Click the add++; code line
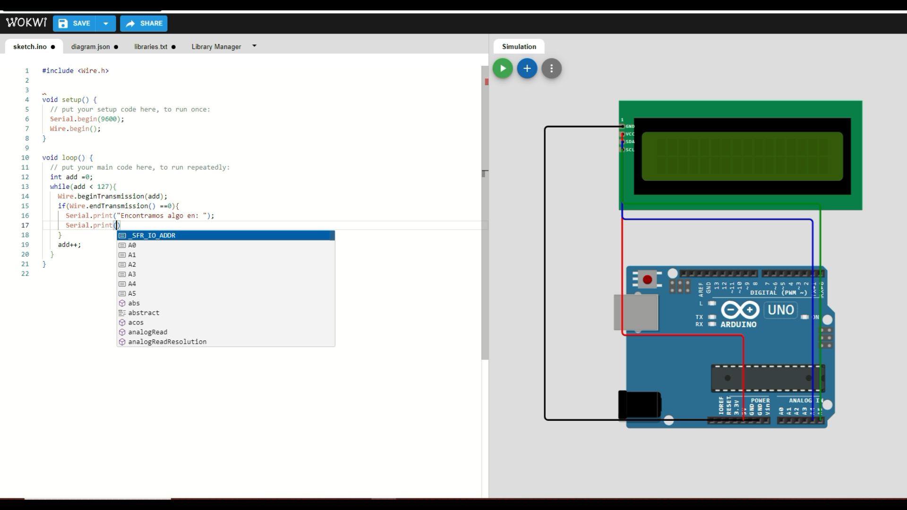907x510 pixels. [69, 245]
